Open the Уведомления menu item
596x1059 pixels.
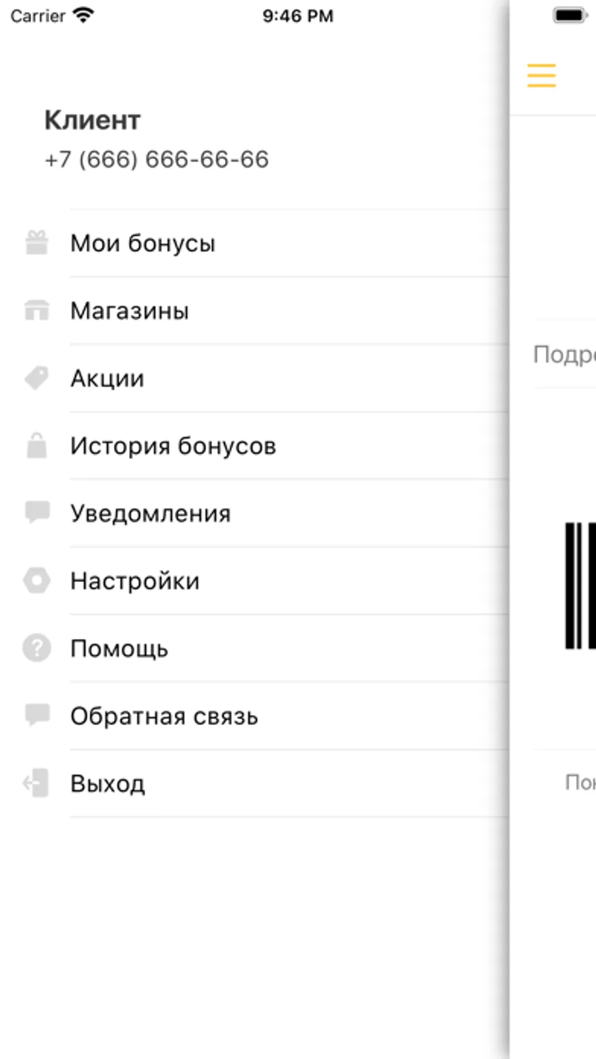(150, 514)
